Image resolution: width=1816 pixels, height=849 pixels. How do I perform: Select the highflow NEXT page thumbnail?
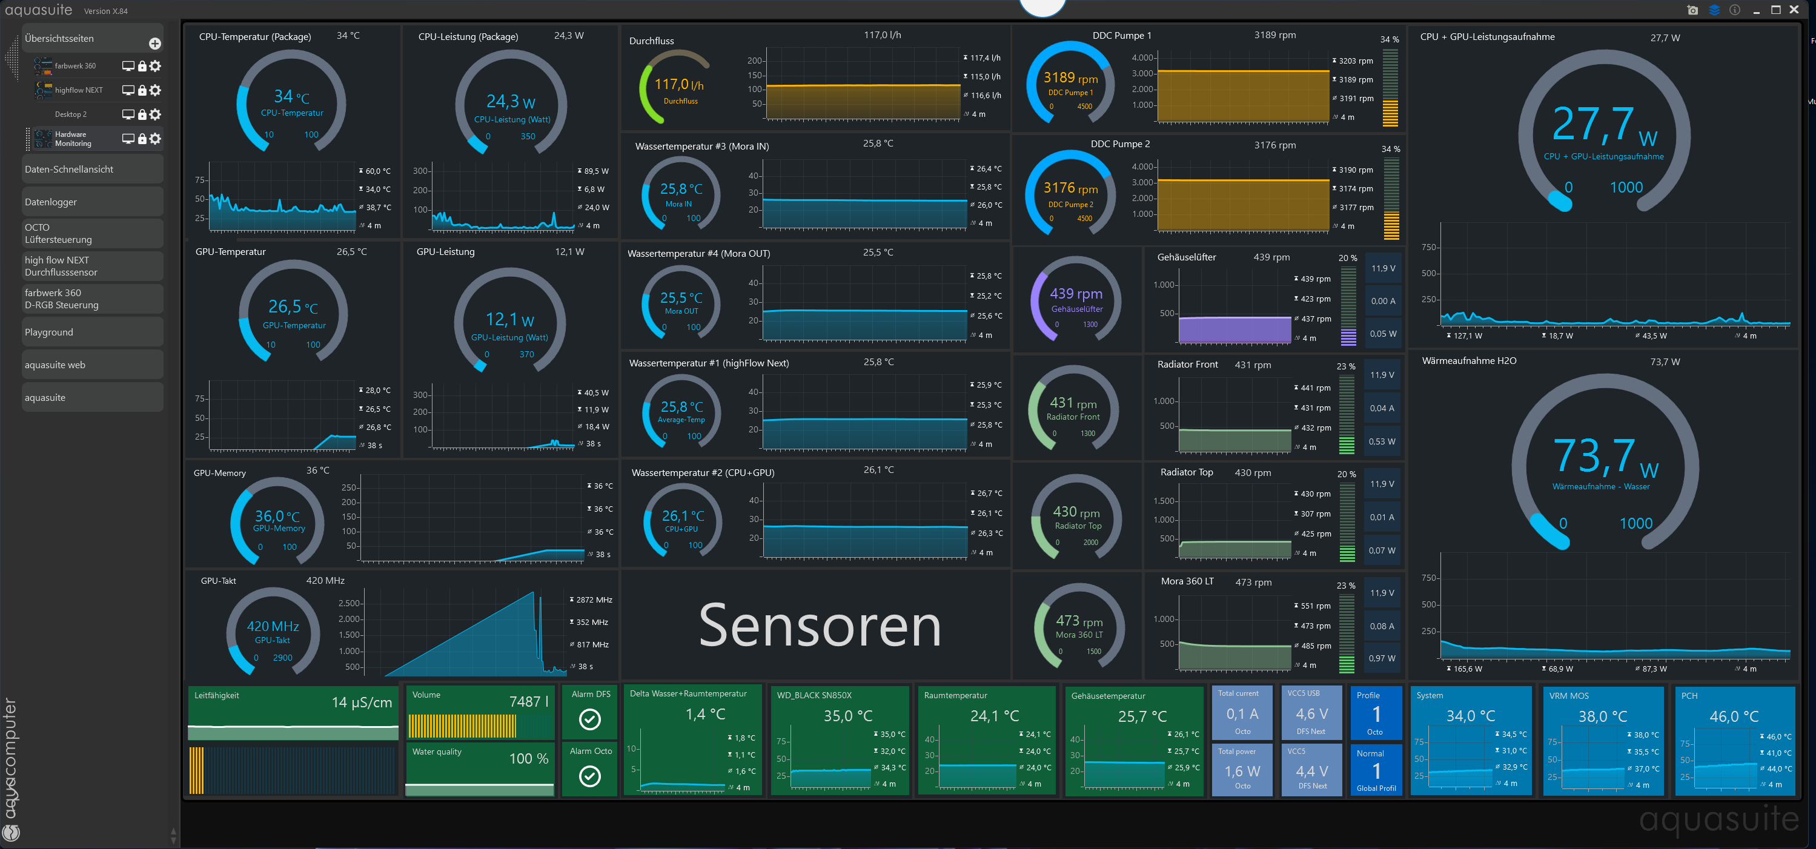(x=44, y=90)
